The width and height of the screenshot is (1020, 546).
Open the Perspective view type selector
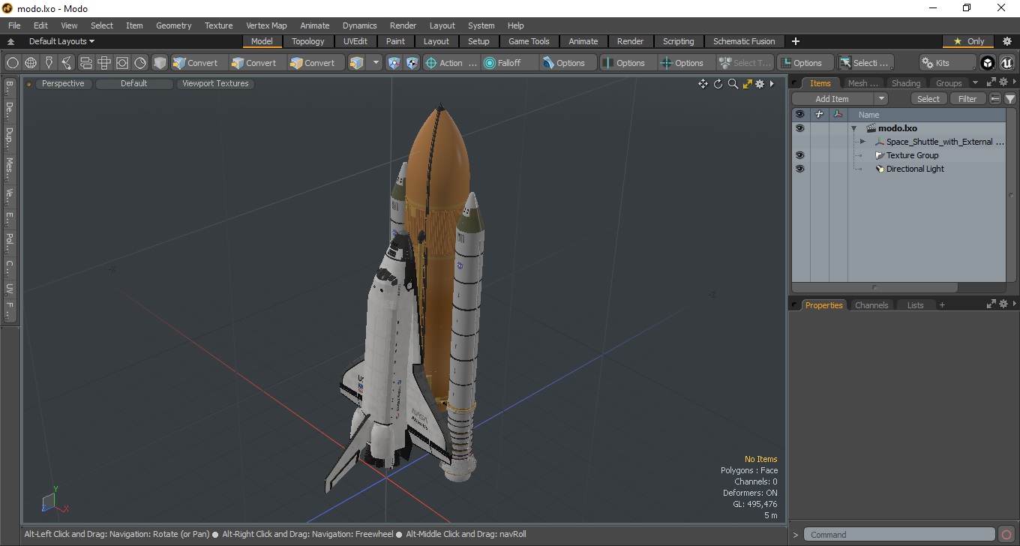click(x=64, y=84)
